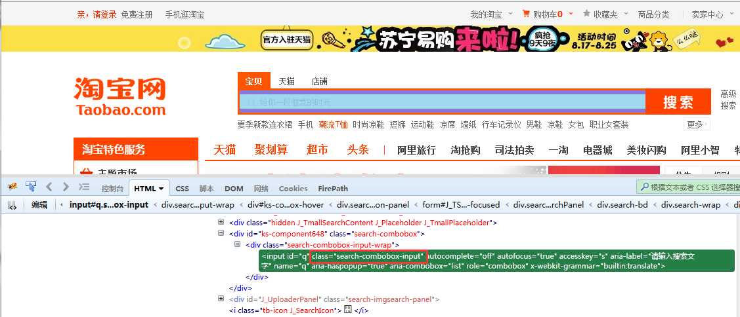Image resolution: width=740 pixels, height=317 pixels.
Task: Expand the hidden J_TmallSearchContent div node
Action: (x=221, y=222)
